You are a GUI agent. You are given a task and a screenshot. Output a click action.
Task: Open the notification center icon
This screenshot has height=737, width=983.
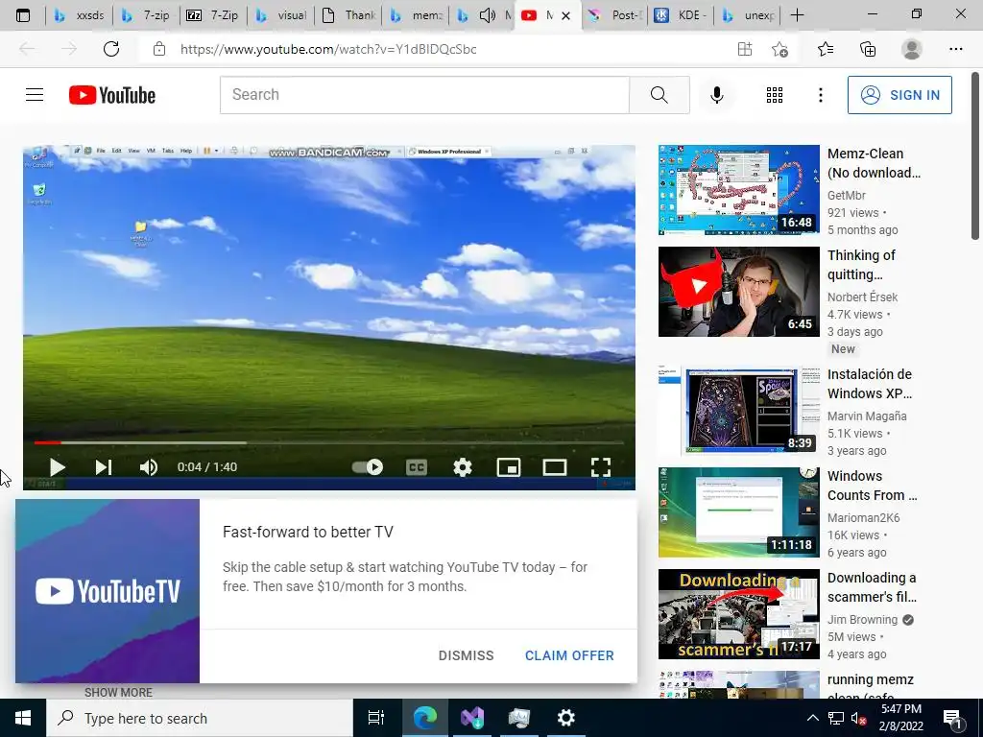[953, 719]
